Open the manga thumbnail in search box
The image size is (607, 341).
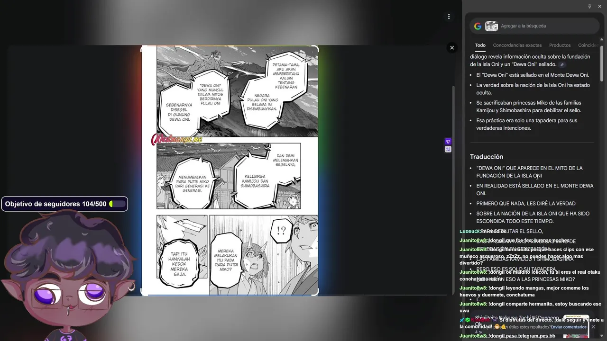491,26
